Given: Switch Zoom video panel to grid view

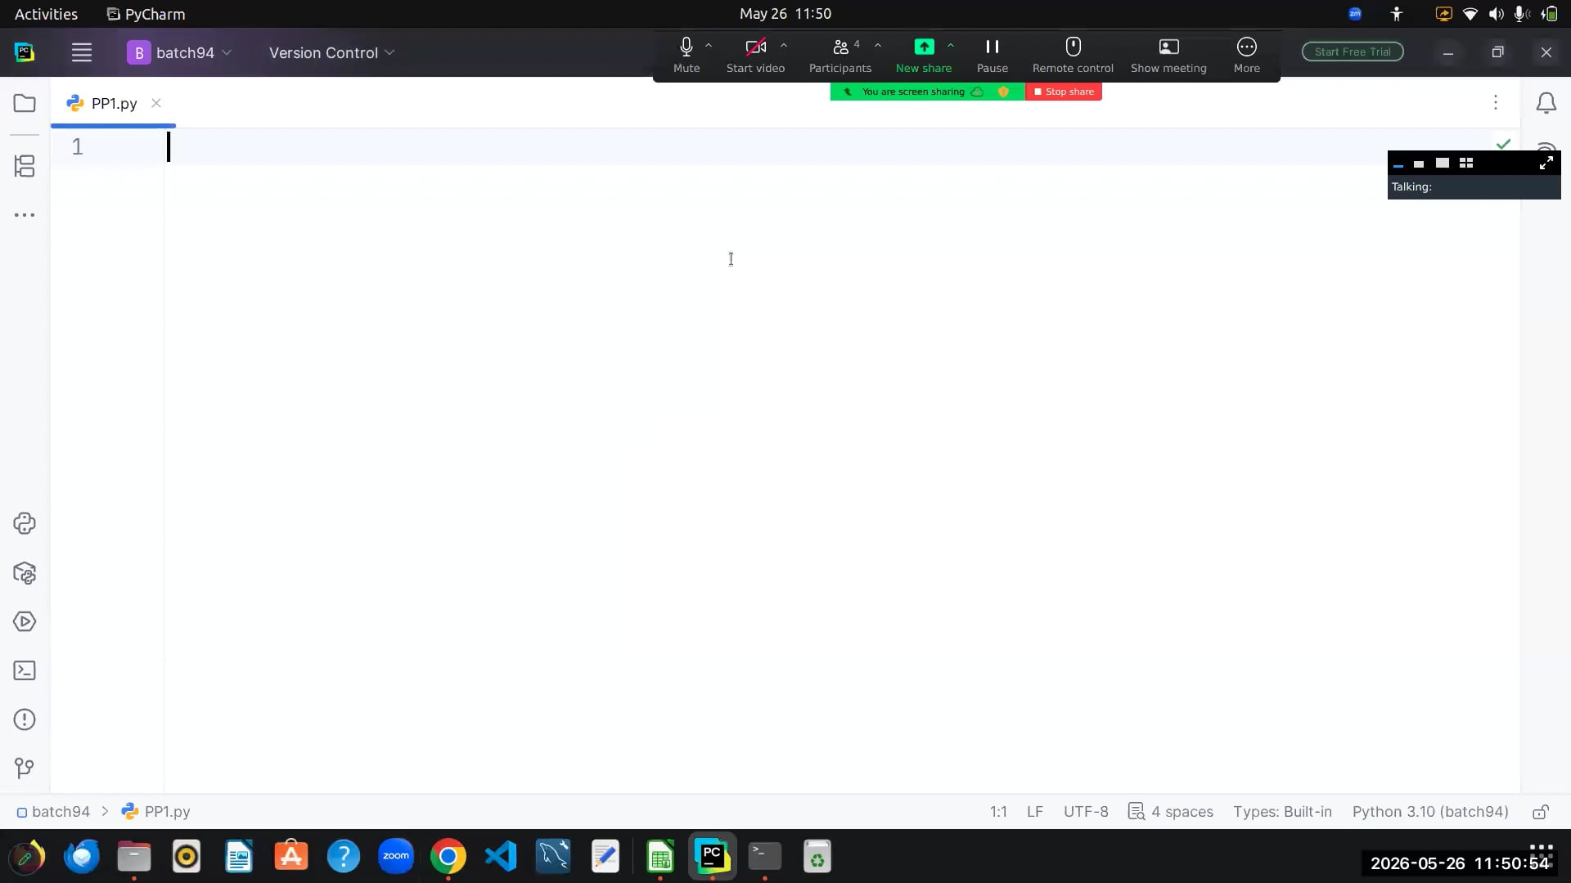Looking at the screenshot, I should 1465,164.
